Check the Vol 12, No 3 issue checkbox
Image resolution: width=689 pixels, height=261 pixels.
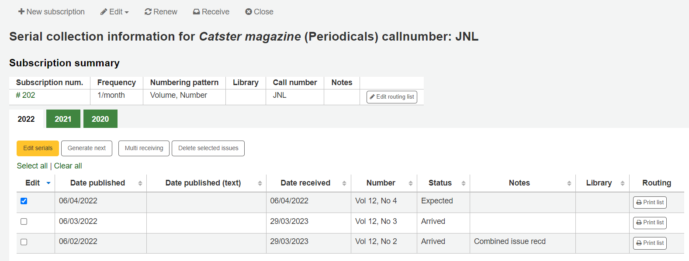click(24, 222)
